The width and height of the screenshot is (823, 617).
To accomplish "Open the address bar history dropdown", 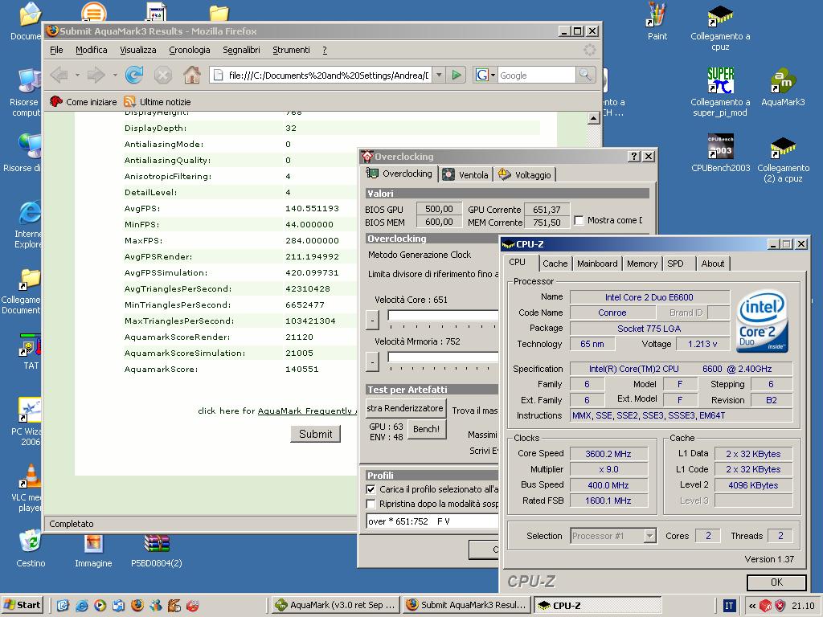I will pyautogui.click(x=439, y=75).
